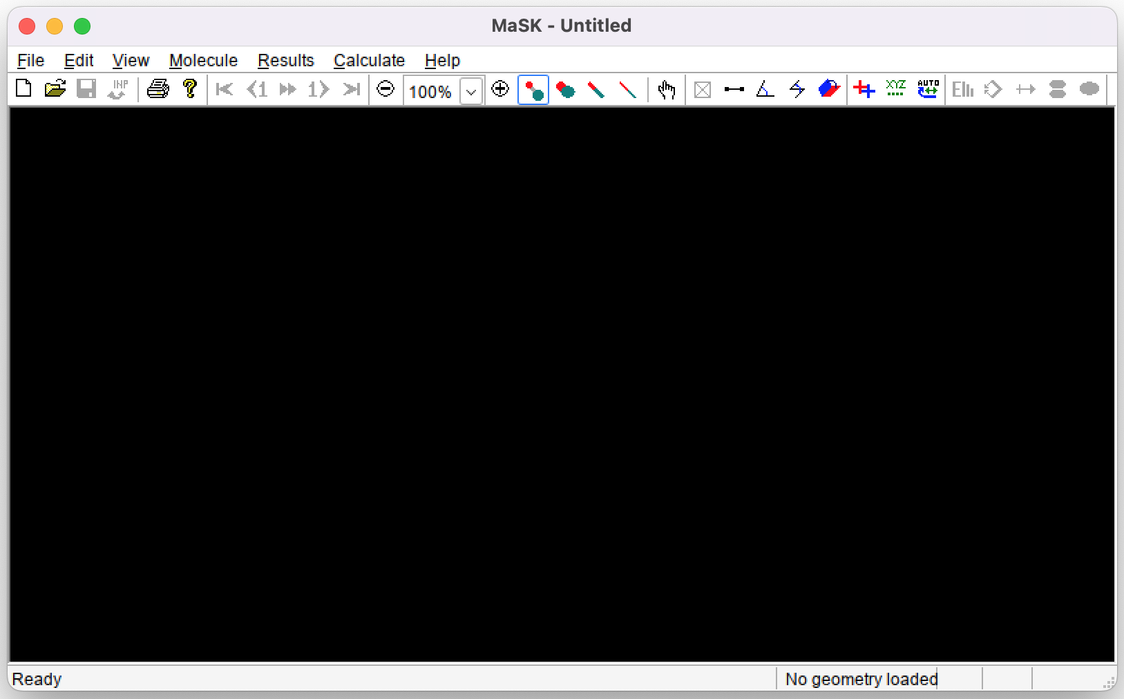Open the Calculate menu
The image size is (1124, 699).
tap(369, 60)
